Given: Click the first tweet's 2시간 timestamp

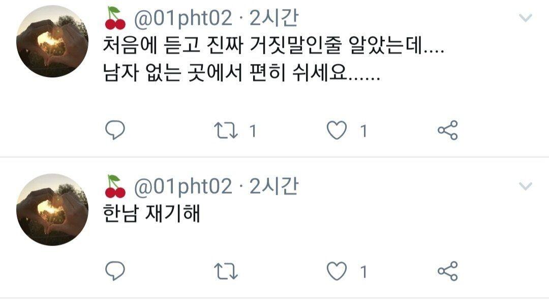Looking at the screenshot, I should (274, 18).
